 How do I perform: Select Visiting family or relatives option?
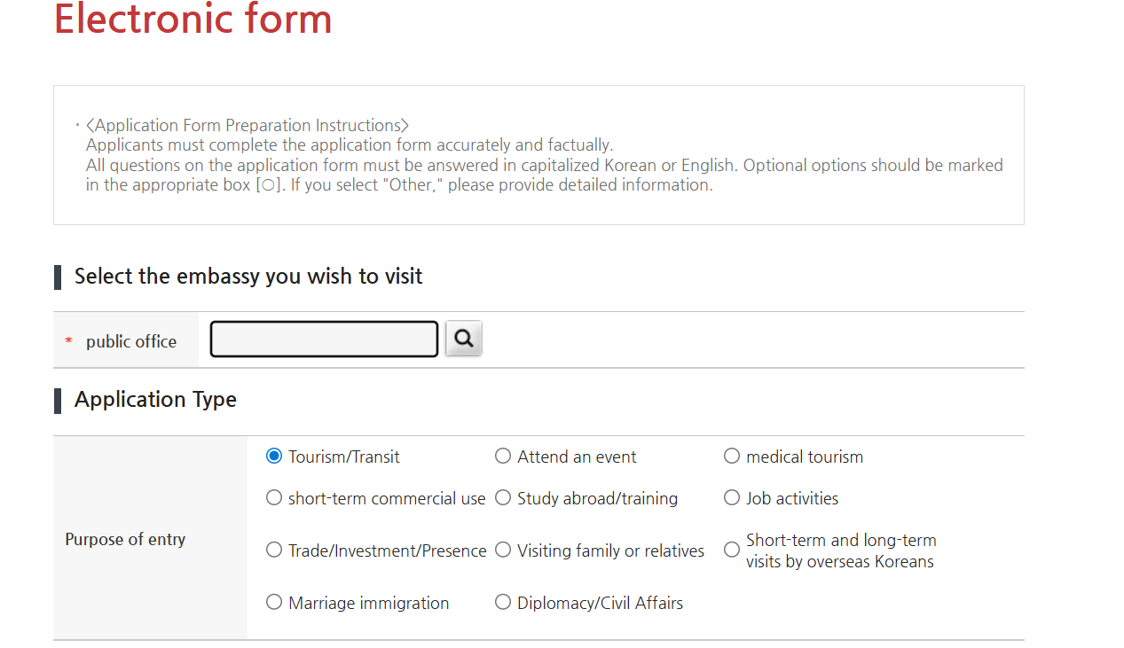502,550
